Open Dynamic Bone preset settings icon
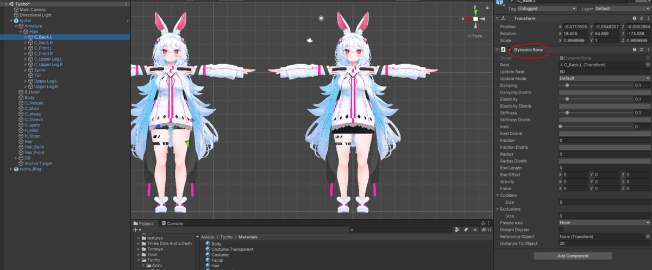Image resolution: width=652 pixels, height=270 pixels. (641, 49)
